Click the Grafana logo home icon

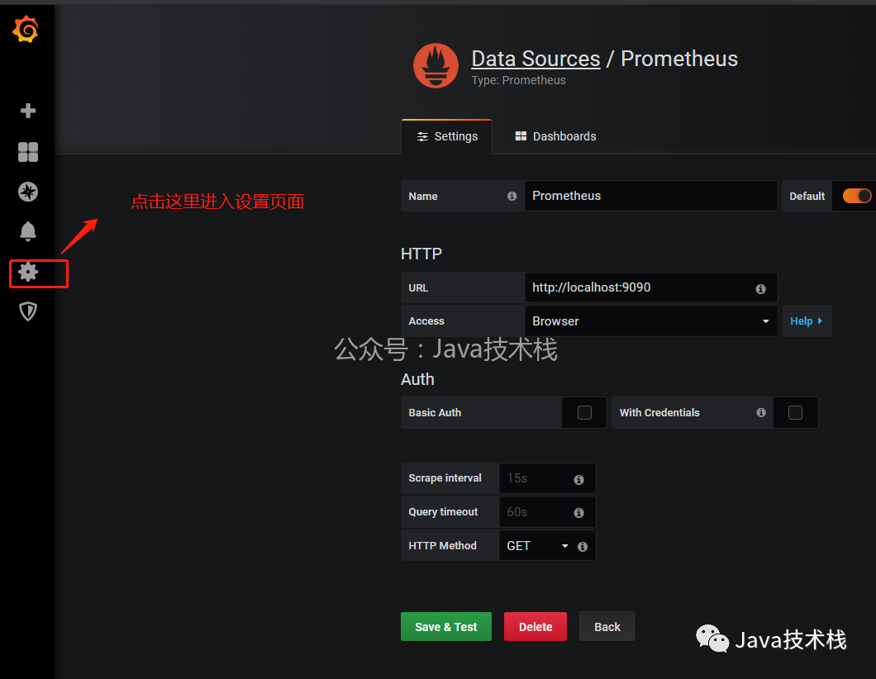(26, 30)
